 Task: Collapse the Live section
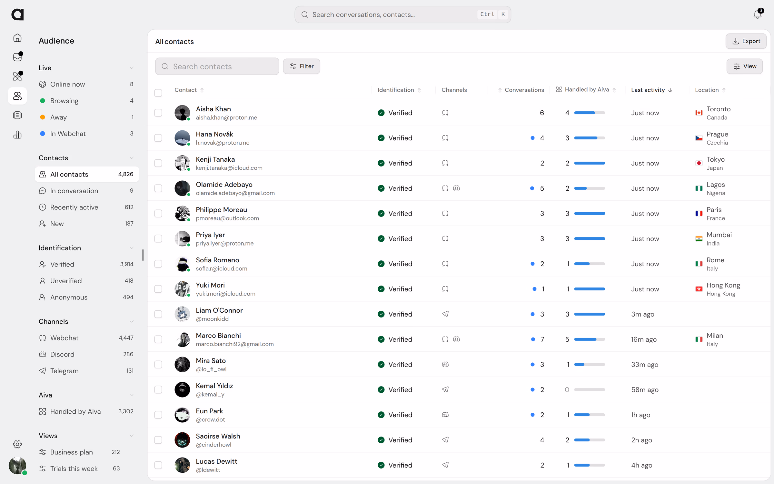tap(132, 68)
